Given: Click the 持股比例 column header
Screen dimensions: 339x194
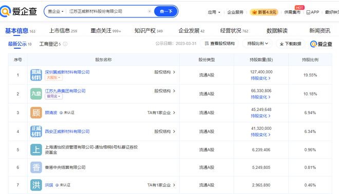Looking at the screenshot, I should (310, 60).
